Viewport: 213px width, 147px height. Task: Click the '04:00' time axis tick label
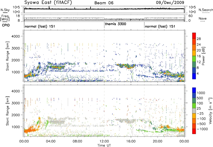pos(51,141)
